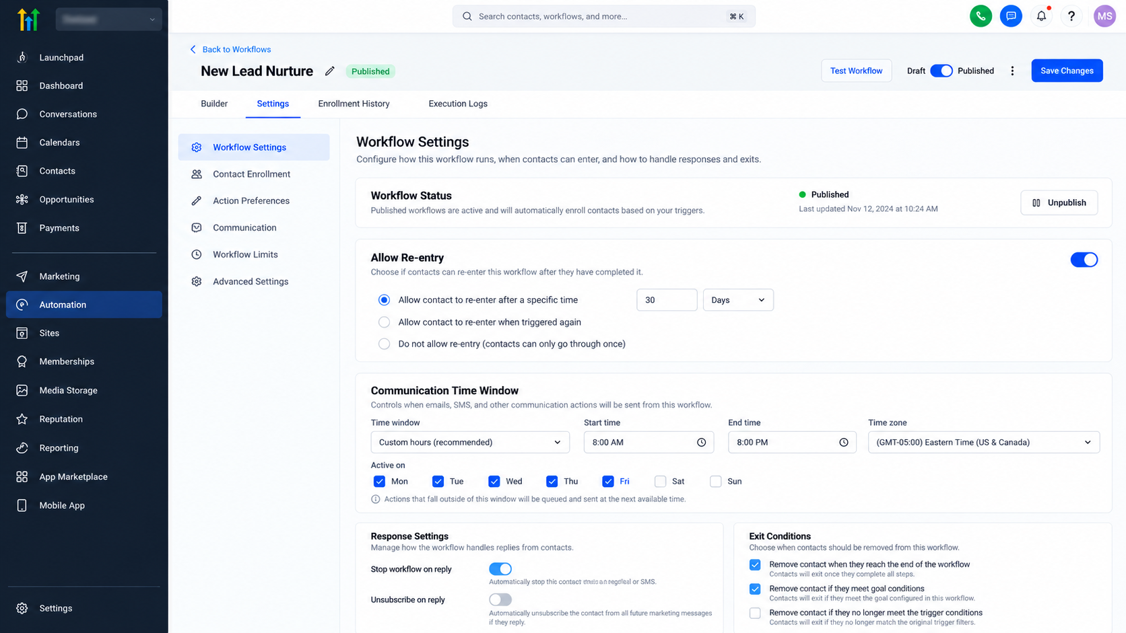Click the Save Changes button
This screenshot has width=1126, height=633.
1067,71
